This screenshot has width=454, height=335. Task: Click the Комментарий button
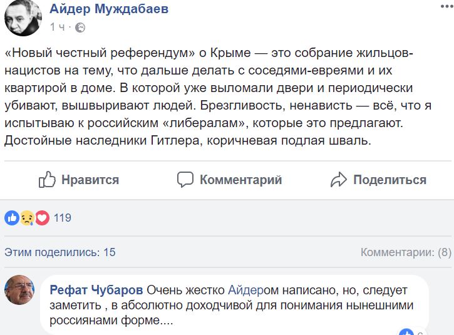click(229, 180)
